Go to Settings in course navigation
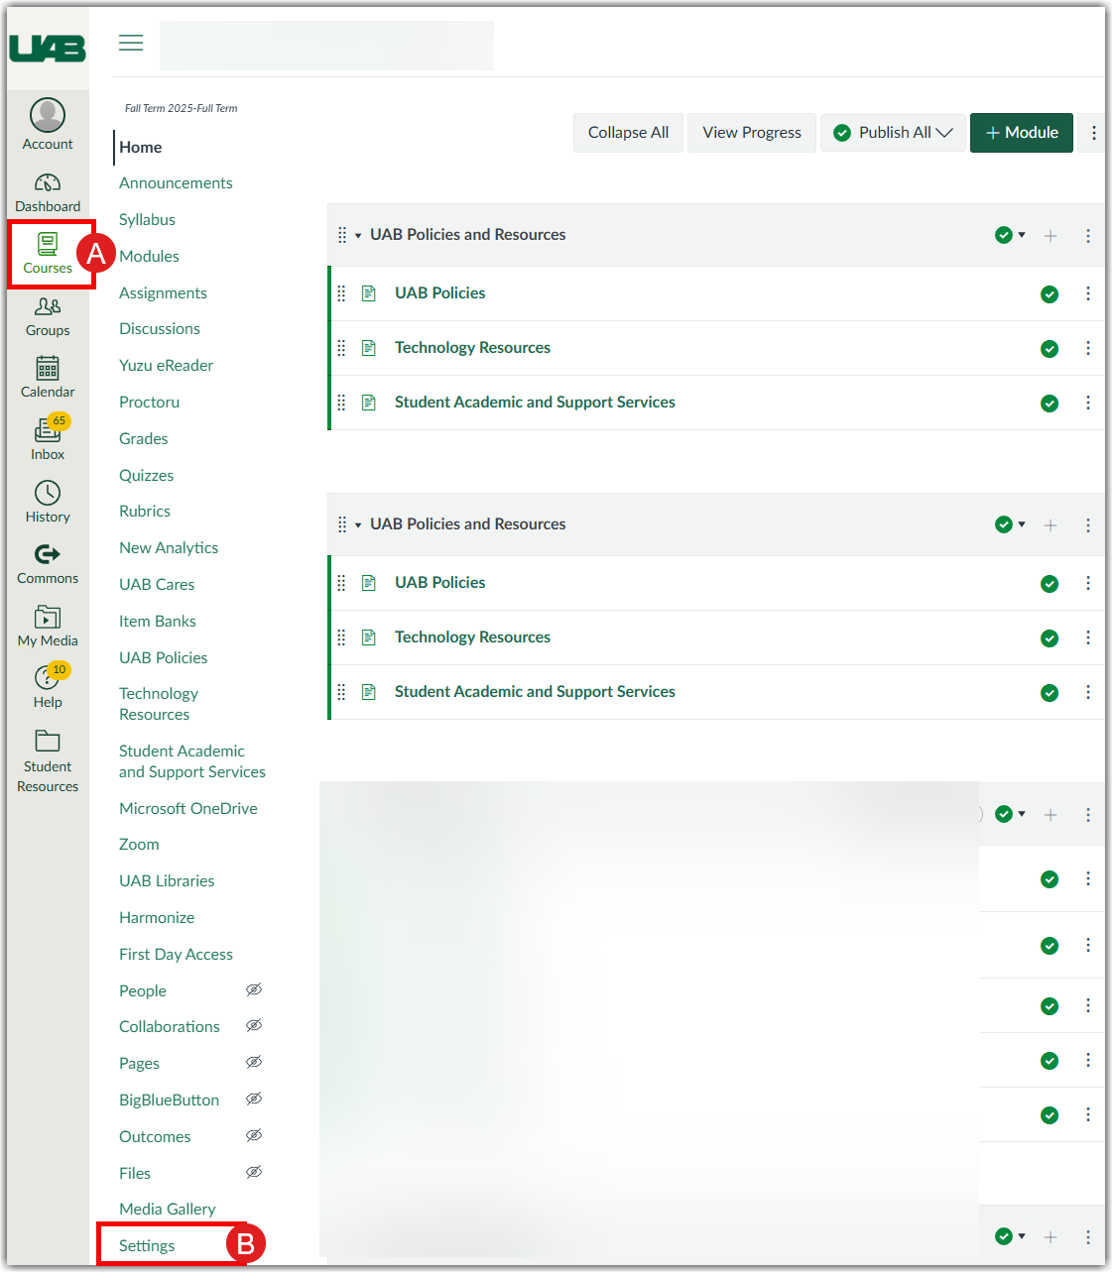Image resolution: width=1113 pixels, height=1274 pixels. 147,1246
